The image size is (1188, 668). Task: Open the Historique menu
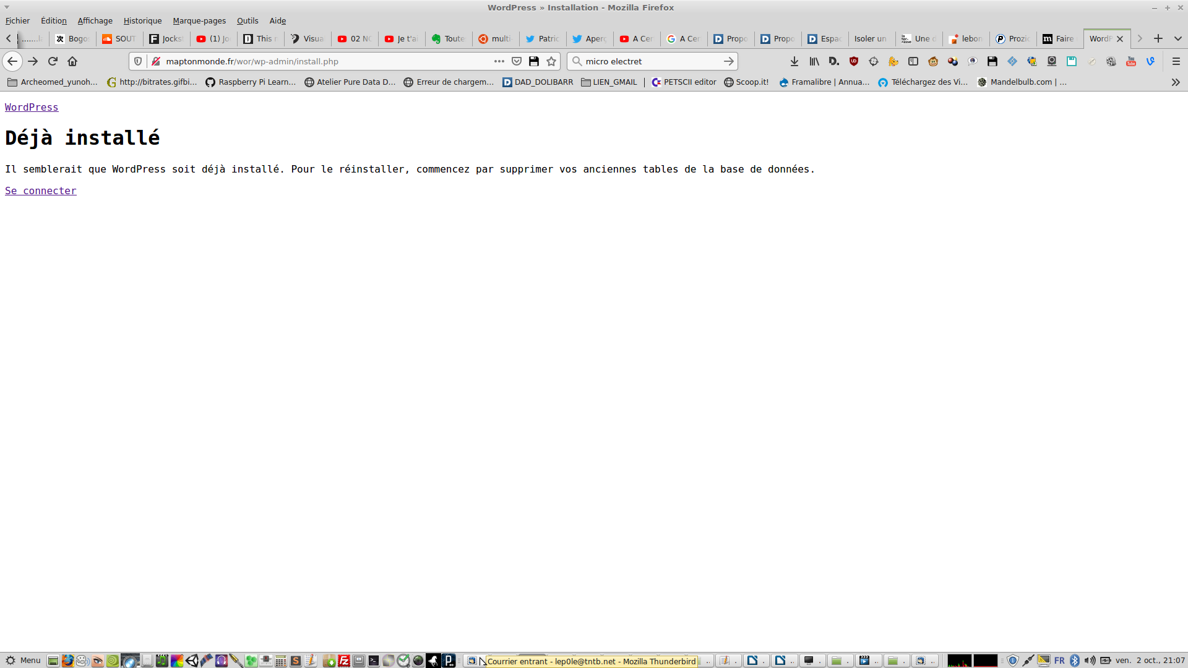(142, 20)
